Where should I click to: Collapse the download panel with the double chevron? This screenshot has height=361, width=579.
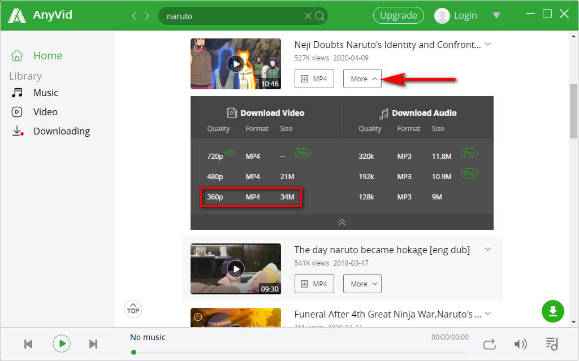click(x=342, y=222)
